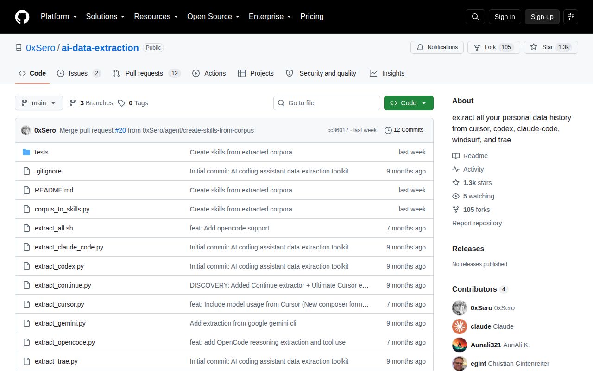This screenshot has height=371, width=593.
Task: Open extract_claude_code.py file
Action: click(x=69, y=247)
